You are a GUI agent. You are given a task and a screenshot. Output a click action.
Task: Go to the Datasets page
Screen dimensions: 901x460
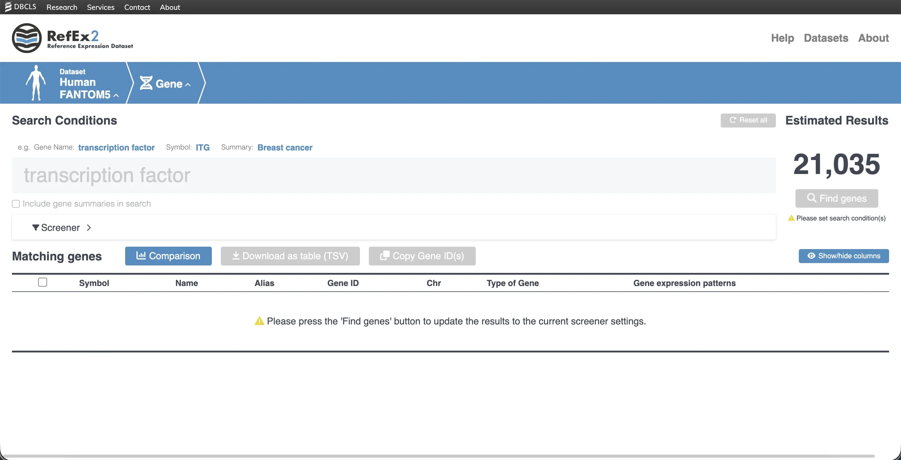[826, 38]
